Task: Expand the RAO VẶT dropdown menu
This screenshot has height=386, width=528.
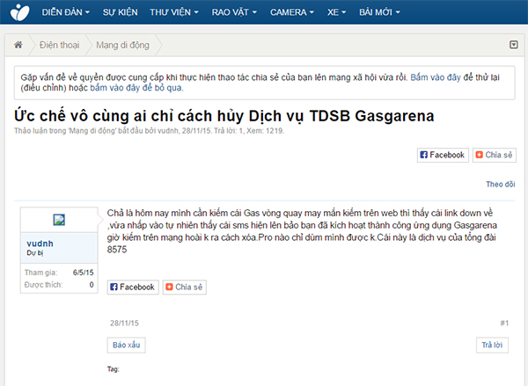Action: [x=234, y=12]
